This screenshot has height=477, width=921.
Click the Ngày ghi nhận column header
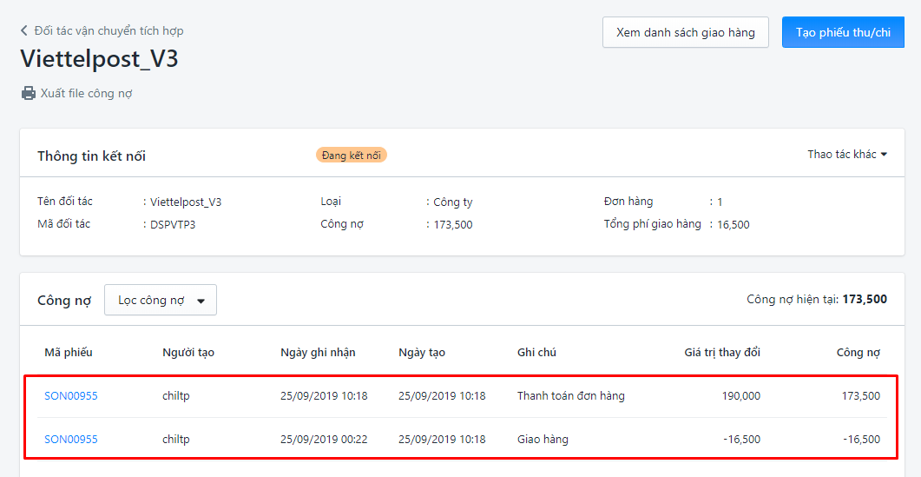coord(318,353)
